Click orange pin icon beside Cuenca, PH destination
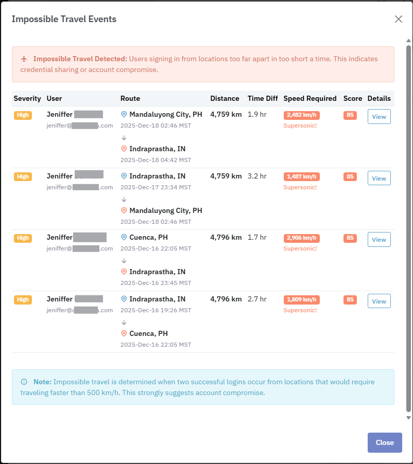 coord(124,333)
